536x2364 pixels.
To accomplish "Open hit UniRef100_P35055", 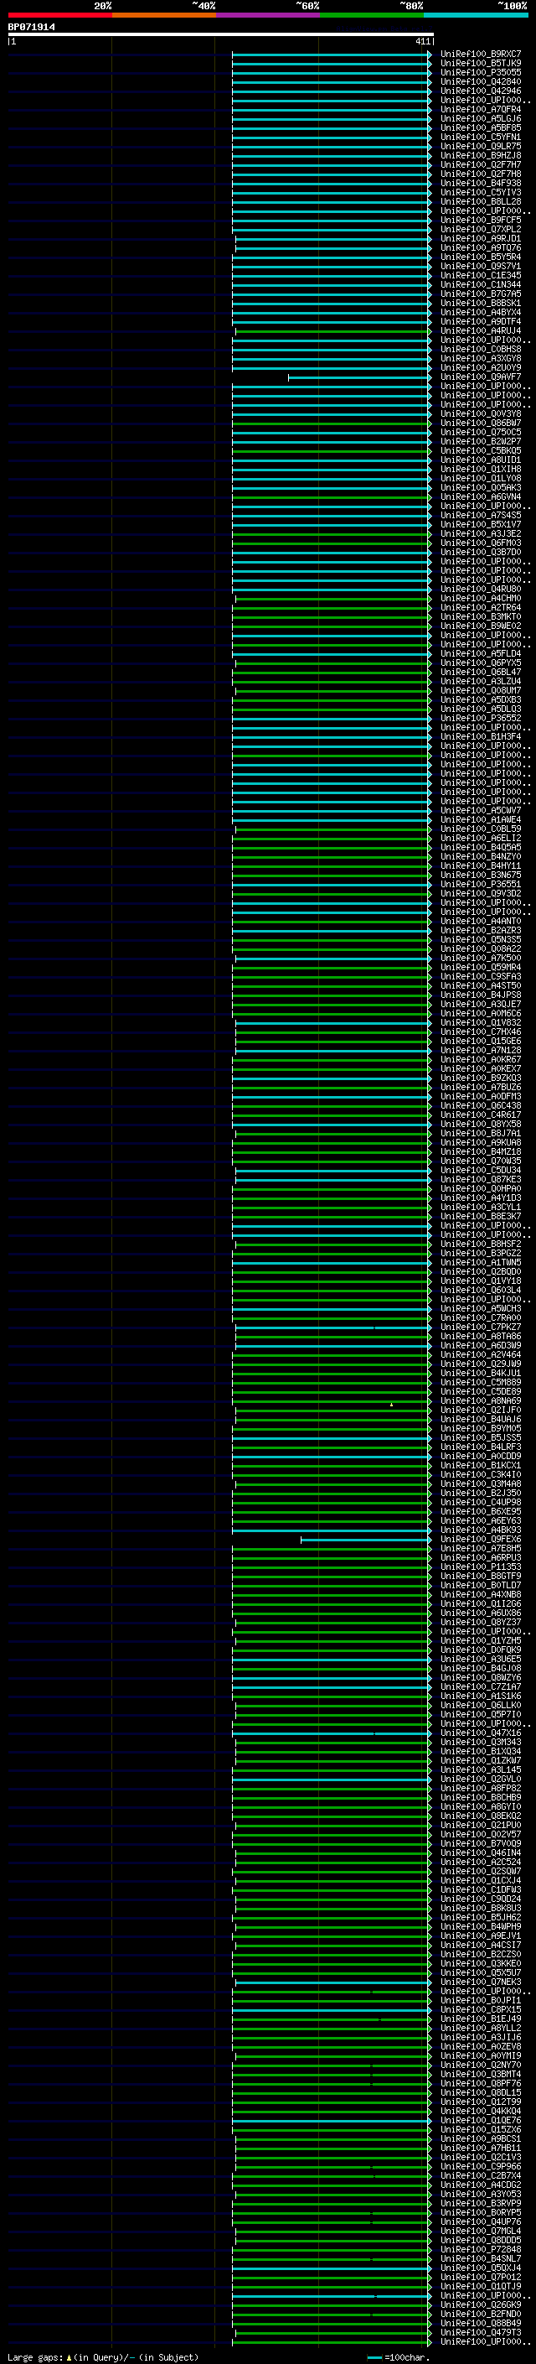I will [481, 72].
